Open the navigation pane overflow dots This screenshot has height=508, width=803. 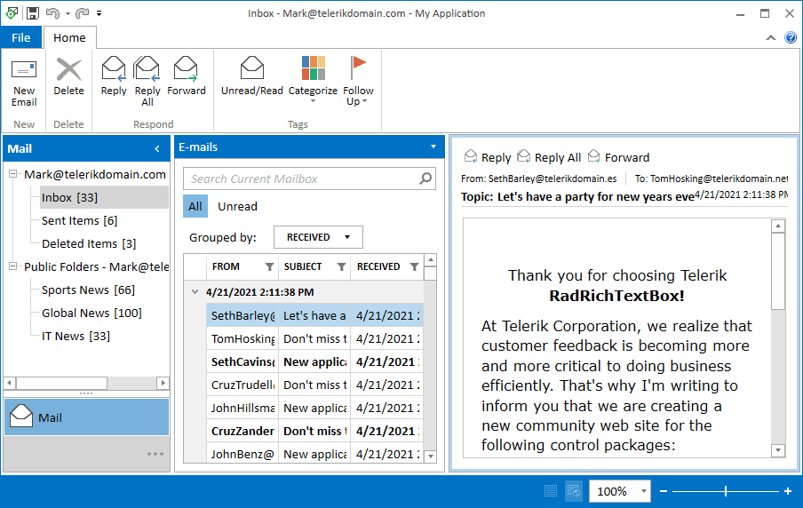click(x=155, y=454)
